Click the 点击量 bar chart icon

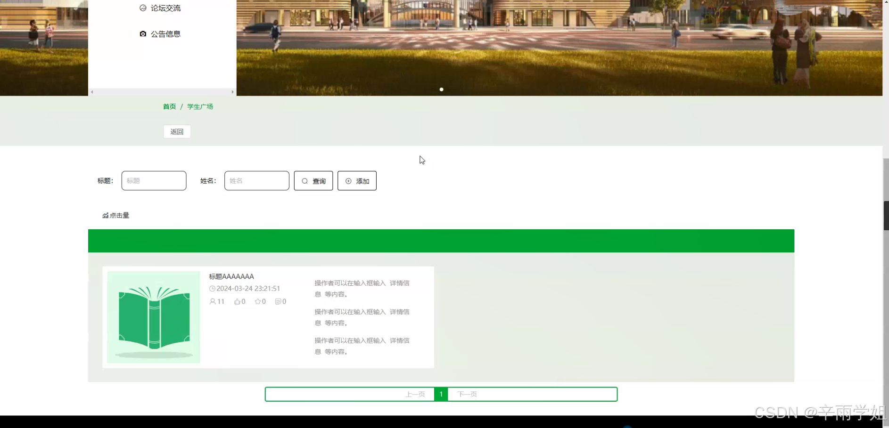106,215
